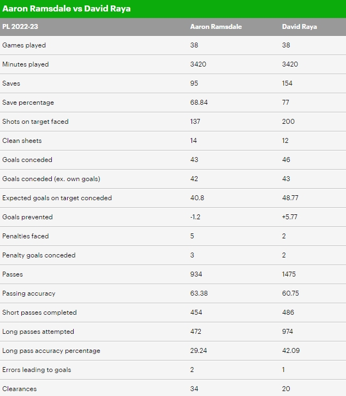Select the 'Save percentage' row label
The image size is (346, 396).
click(x=28, y=103)
